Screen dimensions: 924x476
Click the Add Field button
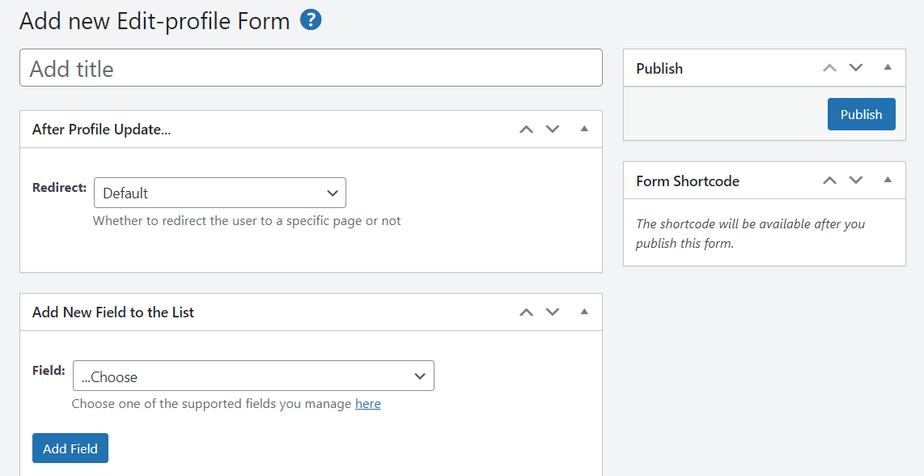pos(70,448)
